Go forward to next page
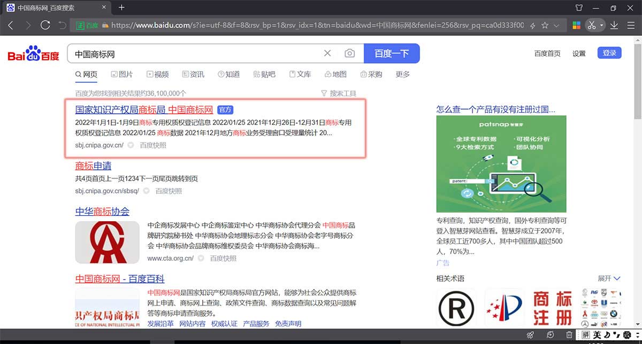 point(28,25)
